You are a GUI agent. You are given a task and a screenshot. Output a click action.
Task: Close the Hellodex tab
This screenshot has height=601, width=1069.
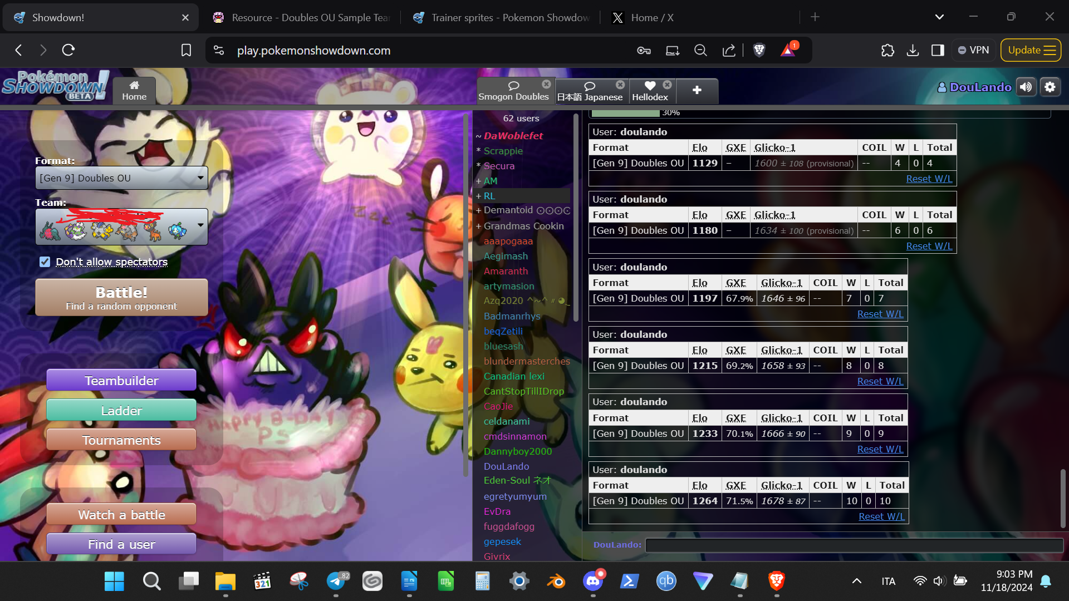pyautogui.click(x=667, y=85)
